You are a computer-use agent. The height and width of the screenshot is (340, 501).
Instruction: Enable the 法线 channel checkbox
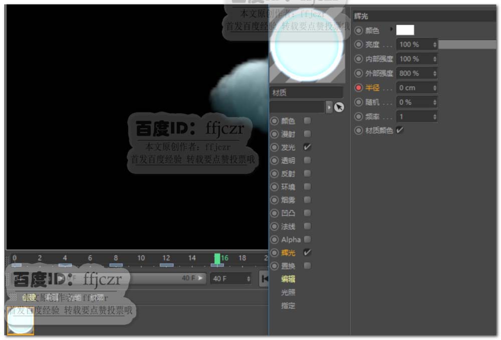(x=308, y=226)
